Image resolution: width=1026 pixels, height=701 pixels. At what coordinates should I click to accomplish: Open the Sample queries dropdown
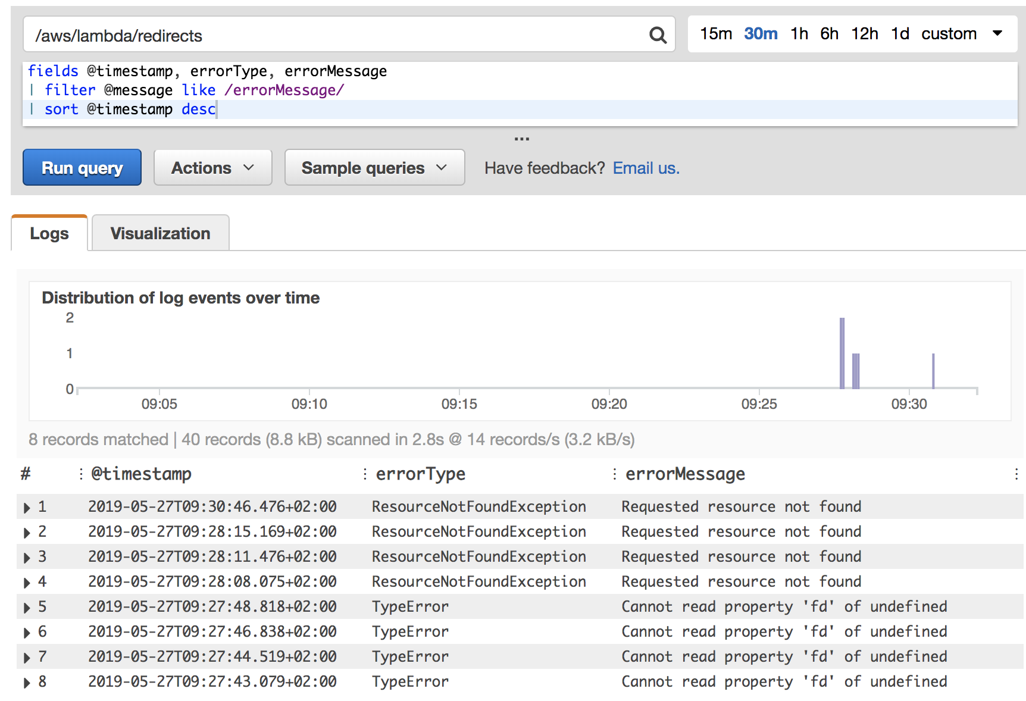click(x=374, y=167)
